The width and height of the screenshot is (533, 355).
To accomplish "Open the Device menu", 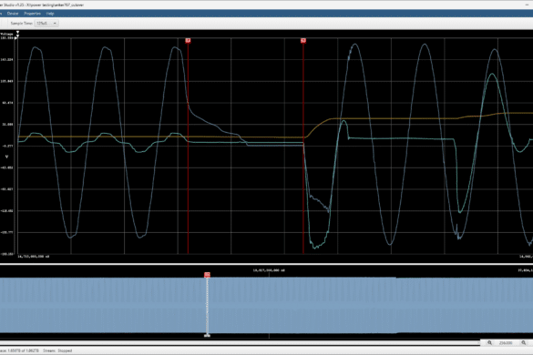I will (13, 14).
